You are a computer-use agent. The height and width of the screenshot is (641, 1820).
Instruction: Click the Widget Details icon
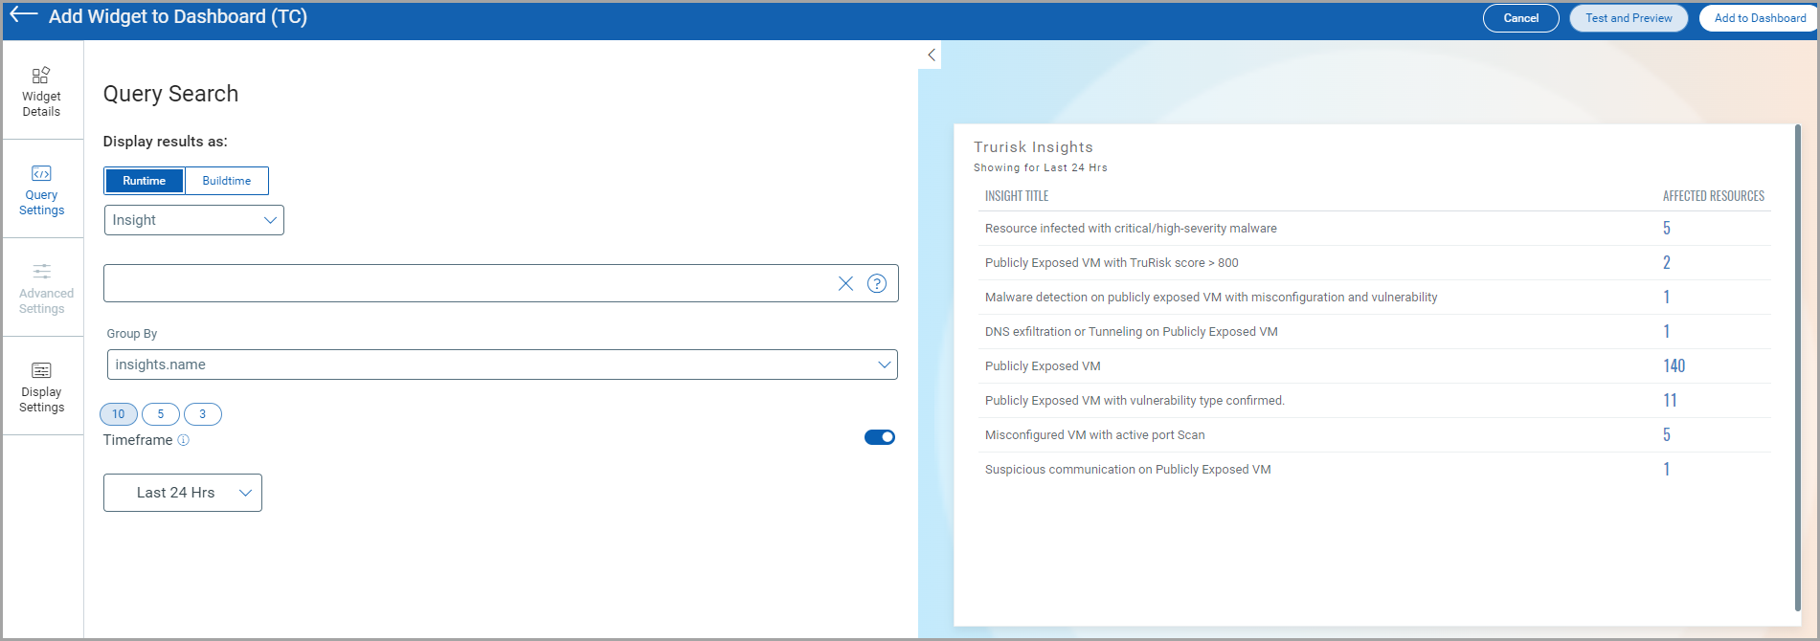click(41, 75)
